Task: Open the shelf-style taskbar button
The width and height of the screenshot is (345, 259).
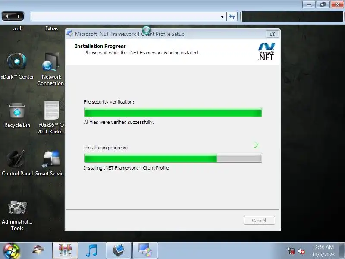Action: [x=65, y=250]
